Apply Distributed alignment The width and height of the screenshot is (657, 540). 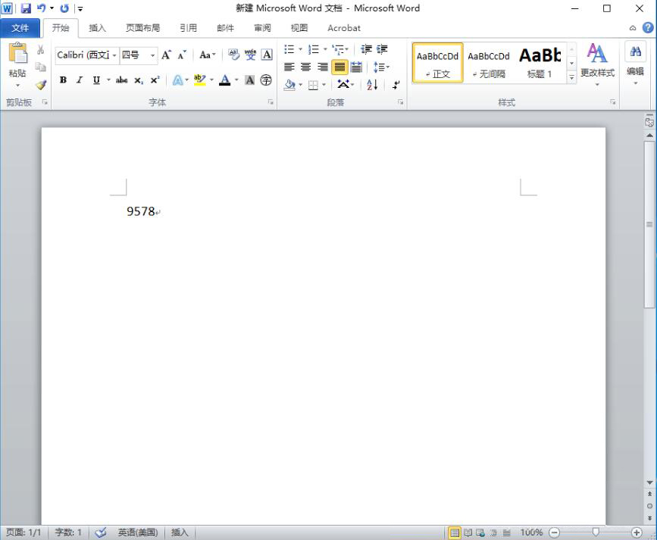[x=356, y=67]
